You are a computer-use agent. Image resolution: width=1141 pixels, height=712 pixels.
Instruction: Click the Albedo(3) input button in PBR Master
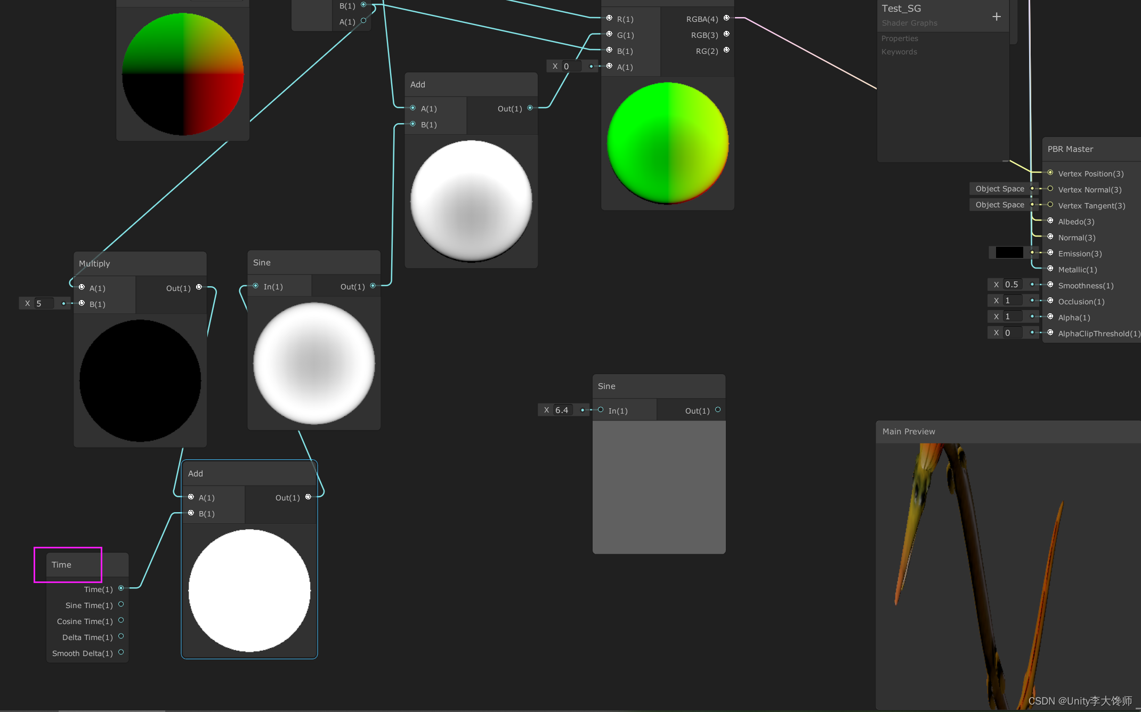(1048, 222)
